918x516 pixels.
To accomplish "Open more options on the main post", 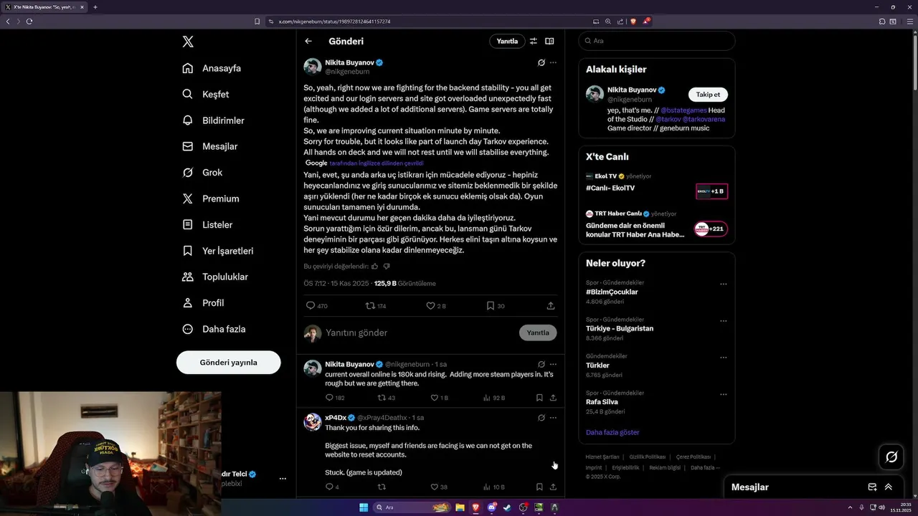I will click(x=553, y=62).
